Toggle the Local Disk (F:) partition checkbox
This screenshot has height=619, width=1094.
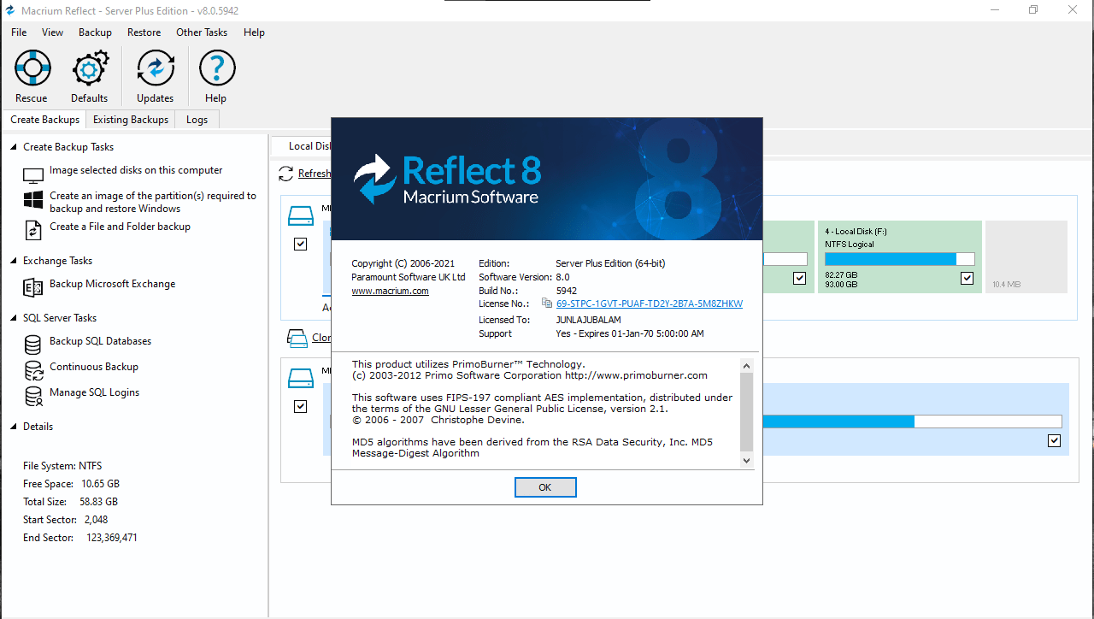[967, 278]
